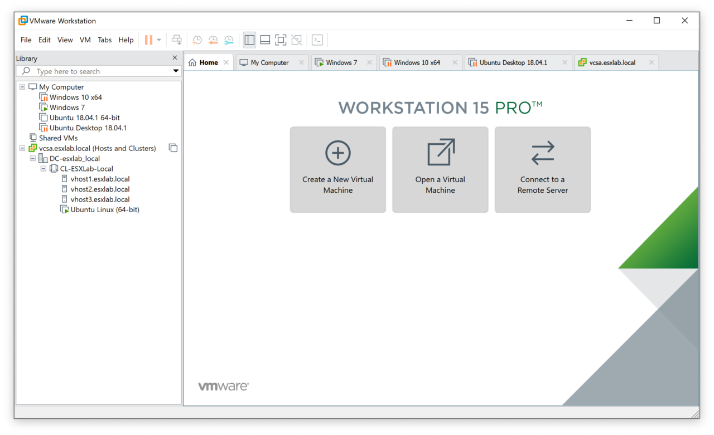The image size is (714, 435).
Task: Click Create a New Virtual Machine
Action: point(337,169)
